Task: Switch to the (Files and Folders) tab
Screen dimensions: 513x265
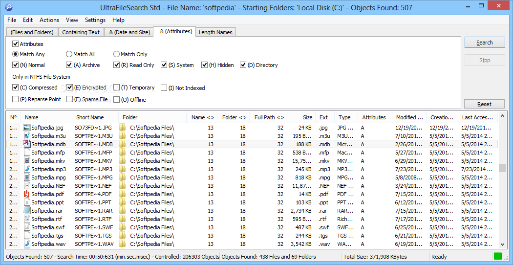Action: pyautogui.click(x=32, y=32)
